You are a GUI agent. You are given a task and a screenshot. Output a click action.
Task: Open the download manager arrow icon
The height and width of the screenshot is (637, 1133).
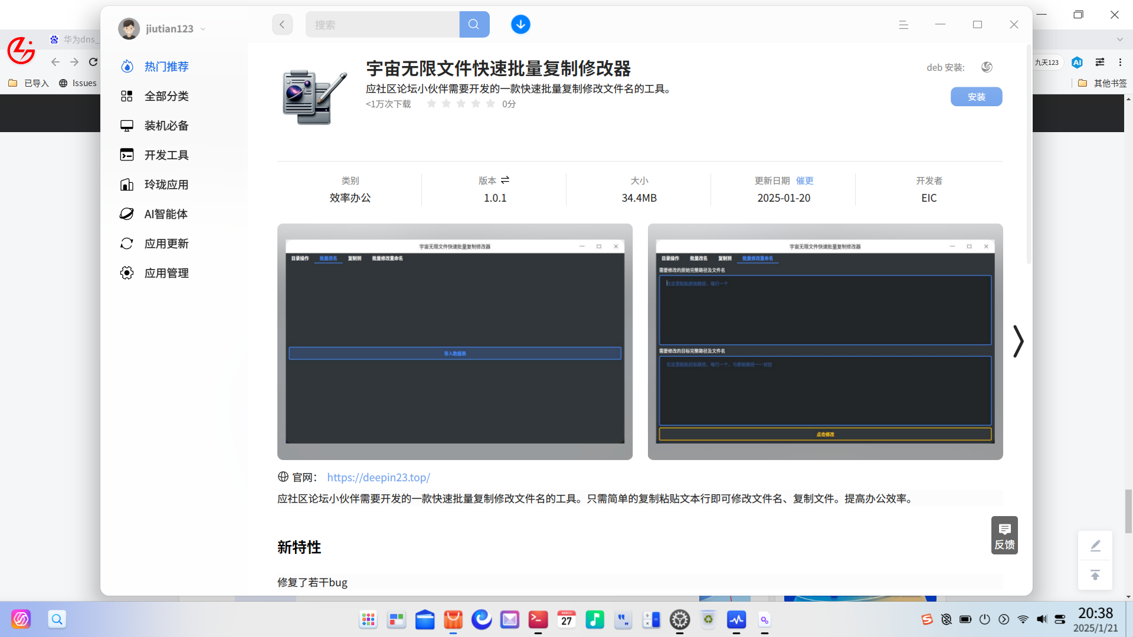coord(520,25)
